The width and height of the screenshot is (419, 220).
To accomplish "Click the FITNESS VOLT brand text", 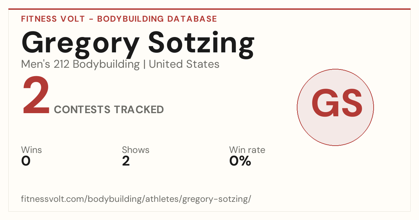I will point(53,19).
